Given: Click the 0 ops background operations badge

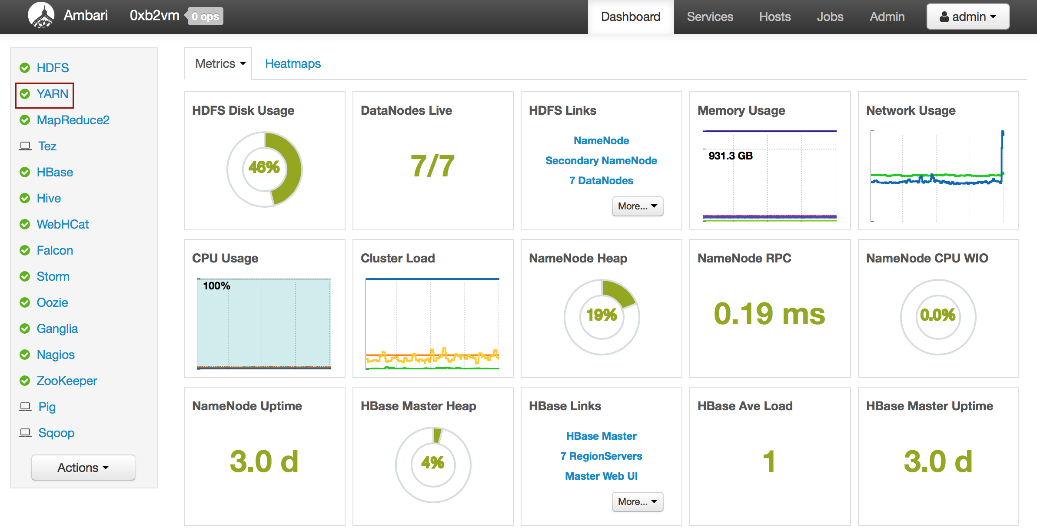Looking at the screenshot, I should 206,17.
